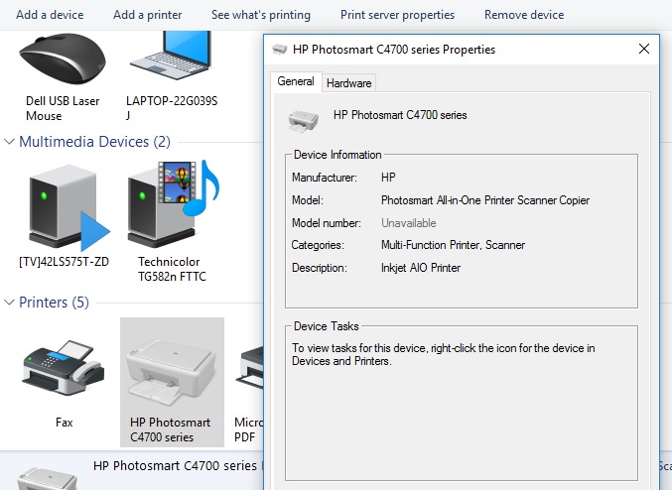Click the Unavailable model number value
The height and width of the screenshot is (490, 672).
click(x=408, y=223)
